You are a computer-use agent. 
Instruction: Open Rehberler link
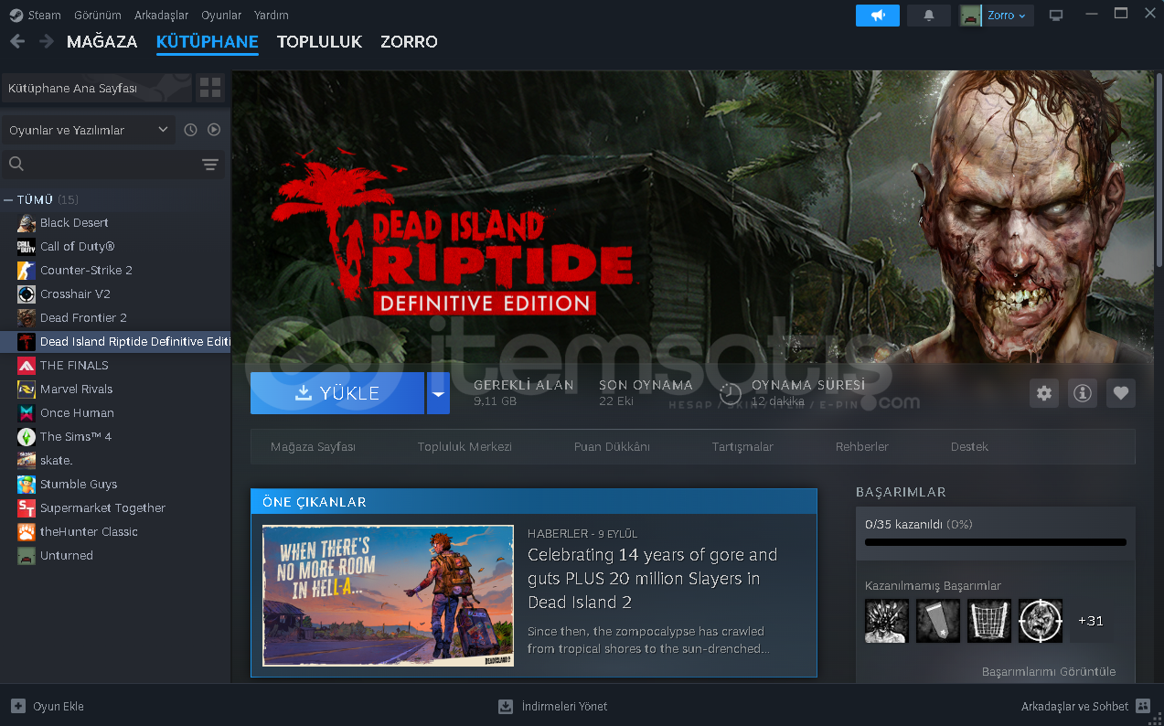(862, 447)
